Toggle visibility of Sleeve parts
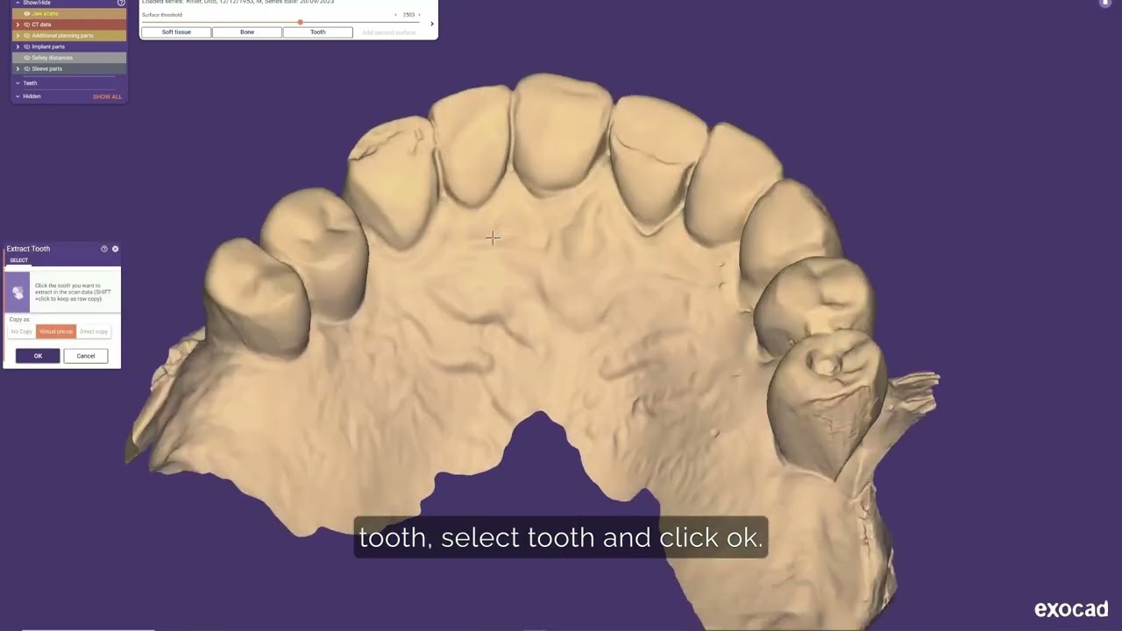 click(x=27, y=68)
